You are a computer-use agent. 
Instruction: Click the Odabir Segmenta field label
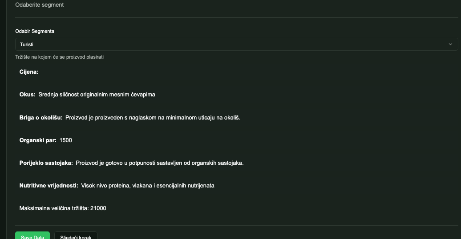click(35, 32)
